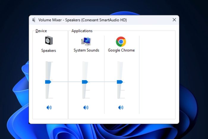Click the Speakers device icon

pyautogui.click(x=49, y=40)
